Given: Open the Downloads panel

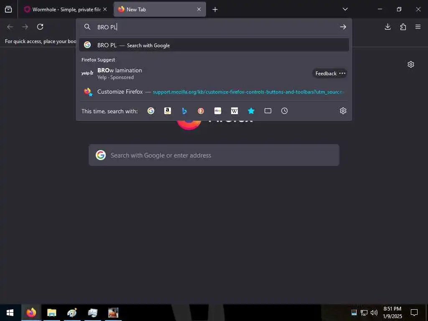Looking at the screenshot, I should click(x=387, y=27).
